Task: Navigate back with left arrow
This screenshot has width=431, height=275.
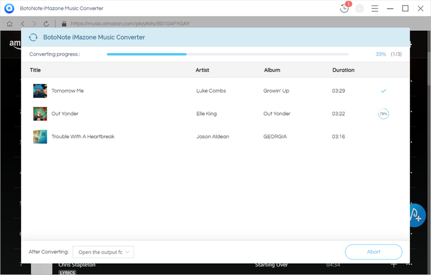Action: [23, 23]
